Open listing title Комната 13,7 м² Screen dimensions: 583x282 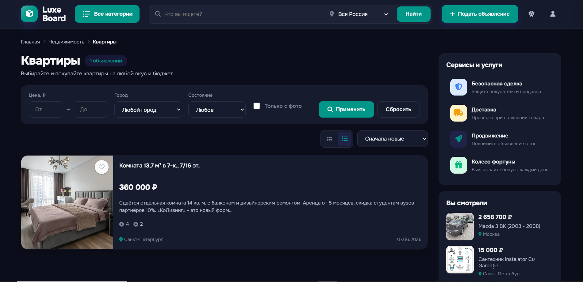point(159,165)
